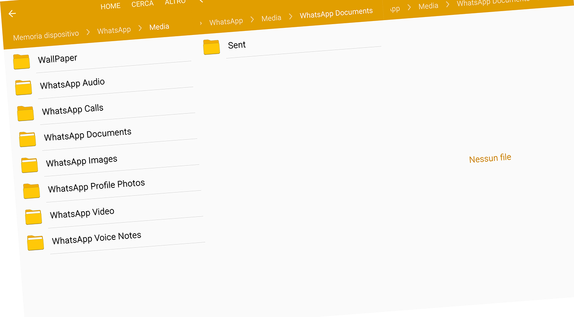This screenshot has width=574, height=317.
Task: Go to the HOME menu item
Action: pos(110,6)
